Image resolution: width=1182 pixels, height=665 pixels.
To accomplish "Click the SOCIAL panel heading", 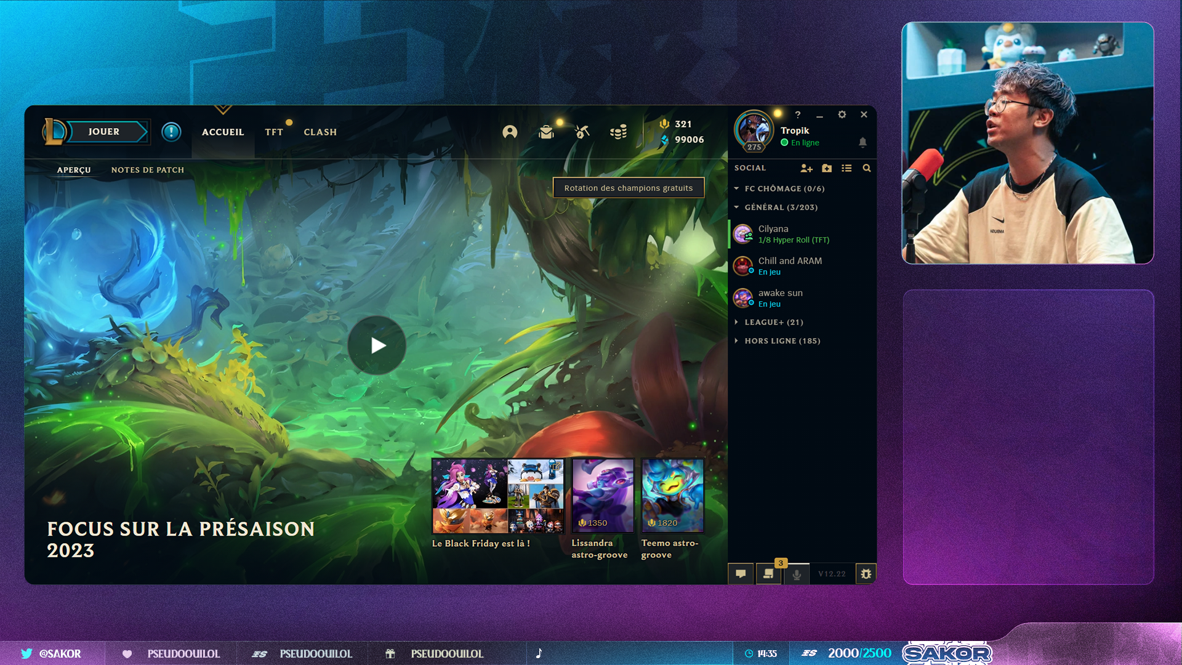I will 750,168.
